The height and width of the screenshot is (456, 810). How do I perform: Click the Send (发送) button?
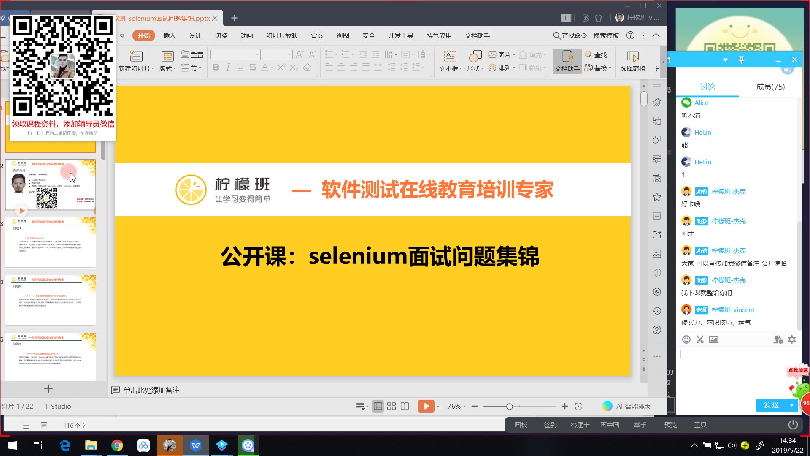771,405
